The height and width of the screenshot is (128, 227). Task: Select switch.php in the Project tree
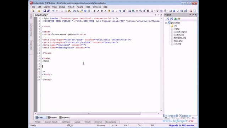coord(179,35)
